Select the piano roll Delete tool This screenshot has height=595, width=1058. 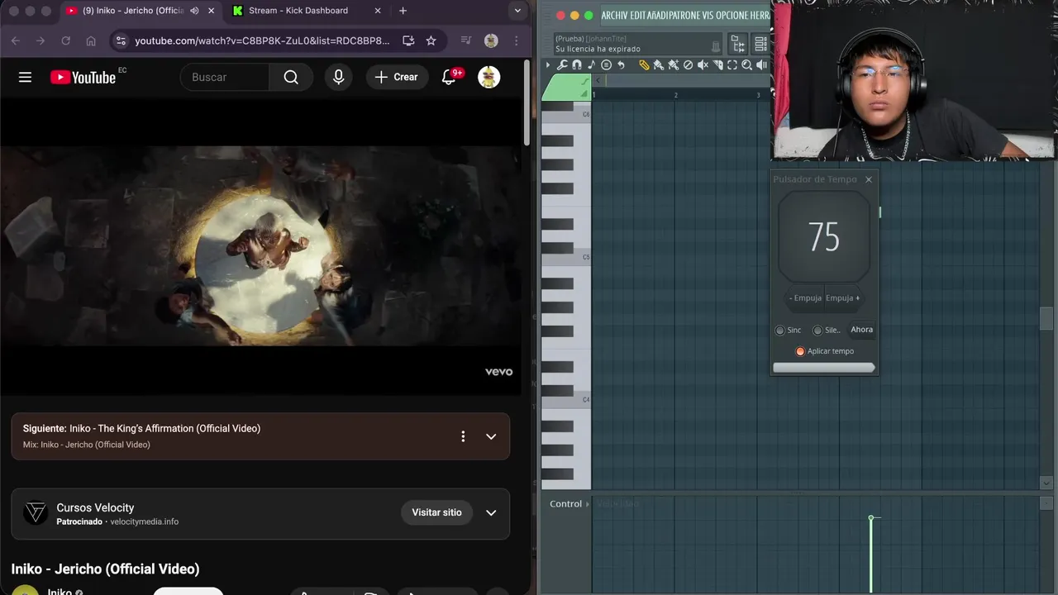688,65
